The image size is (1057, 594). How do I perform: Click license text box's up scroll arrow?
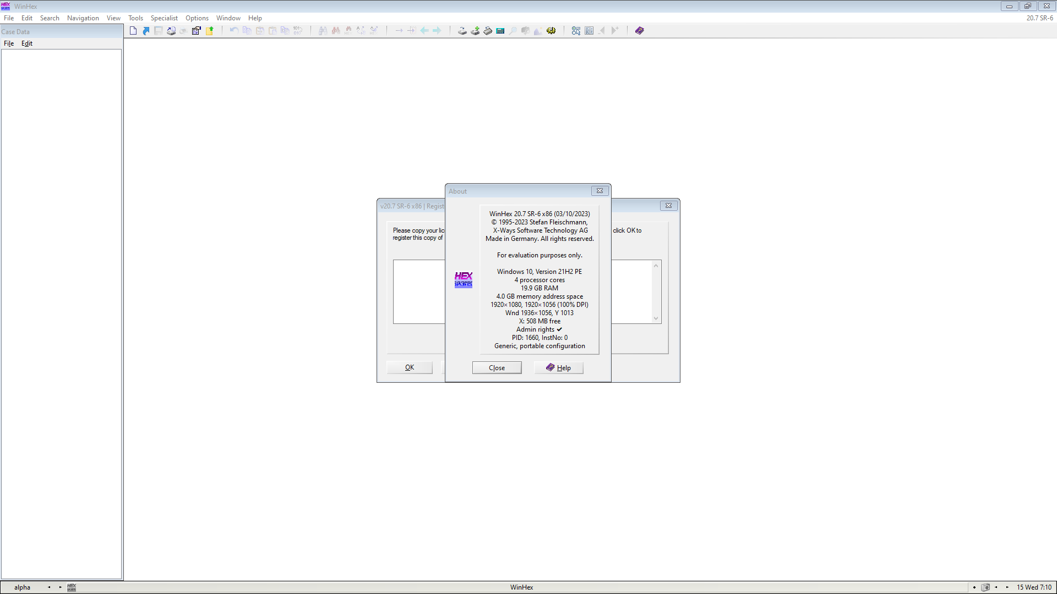pos(656,266)
